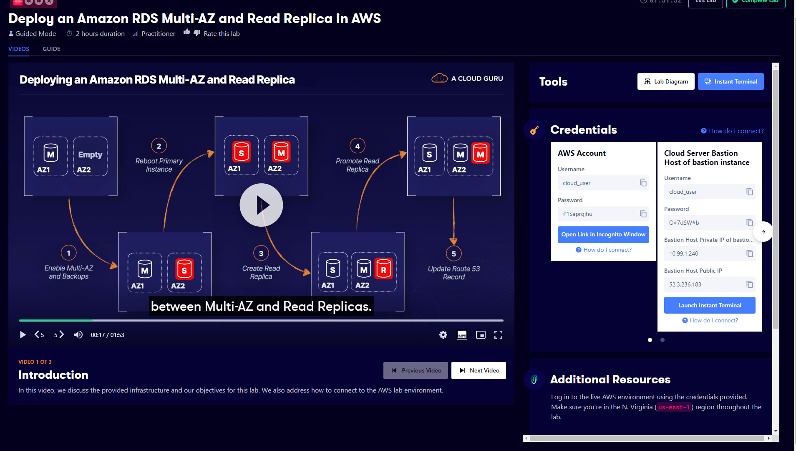796x451 pixels.
Task: Copy the Bastion Host Public IP
Action: tap(750, 284)
